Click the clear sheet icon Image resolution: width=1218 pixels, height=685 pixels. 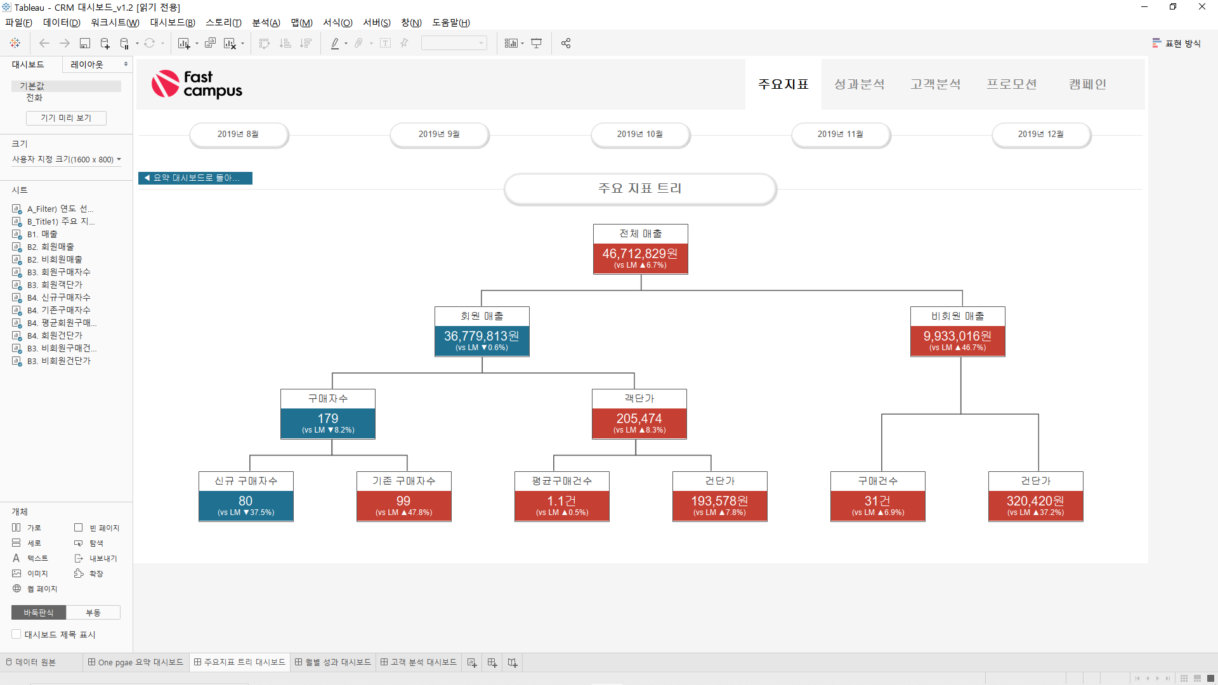click(230, 43)
